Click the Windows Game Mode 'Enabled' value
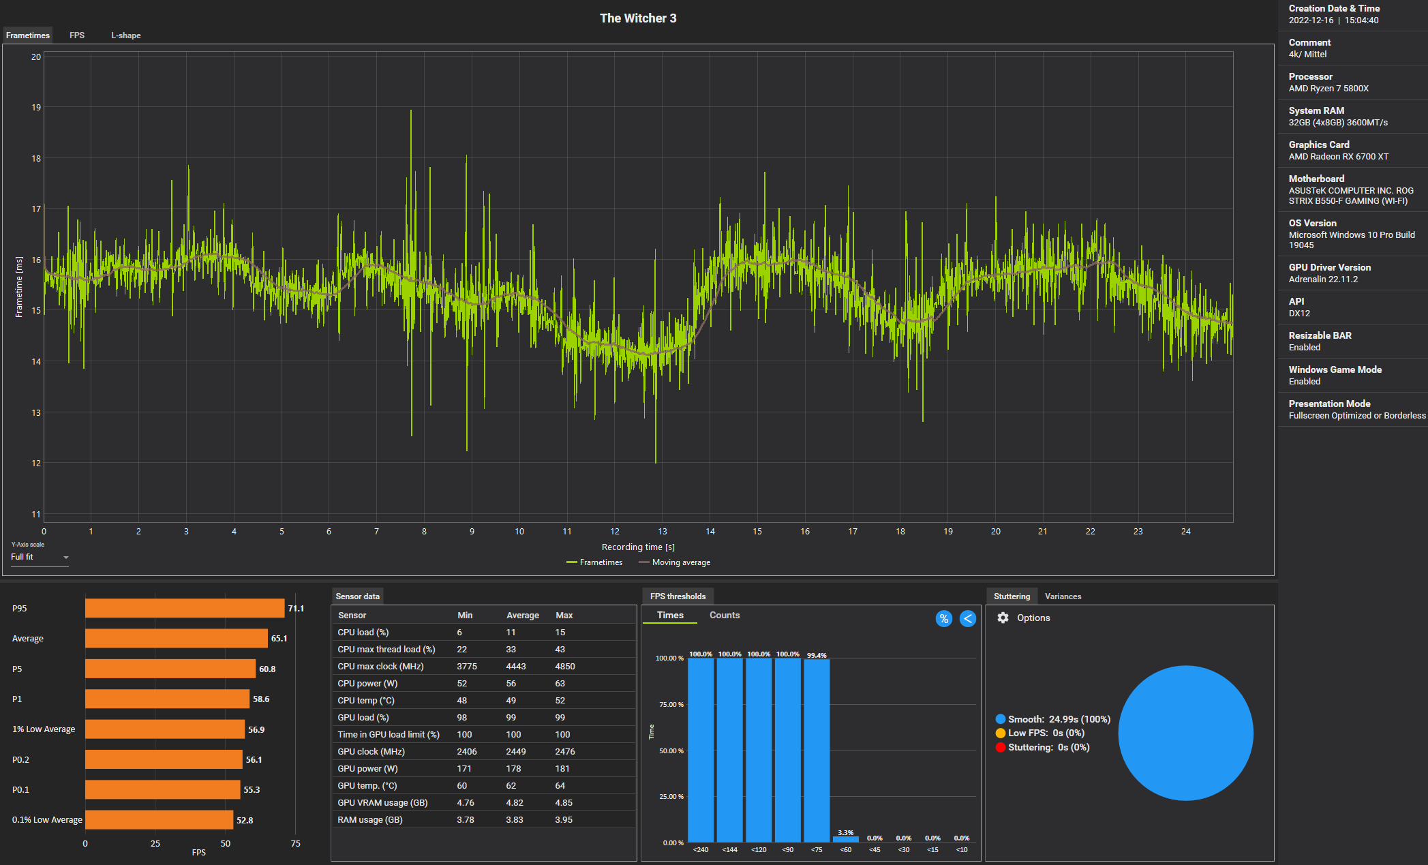The image size is (1428, 865). click(1304, 382)
